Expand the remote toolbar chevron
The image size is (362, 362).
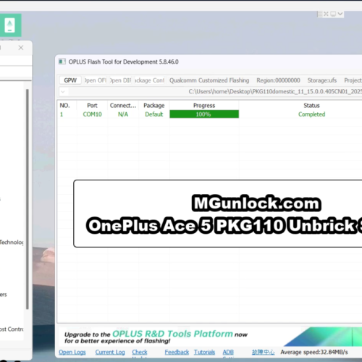tap(340, 14)
